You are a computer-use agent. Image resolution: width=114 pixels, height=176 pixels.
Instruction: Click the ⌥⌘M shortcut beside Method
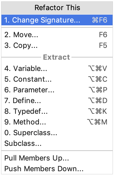[x=97, y=122]
